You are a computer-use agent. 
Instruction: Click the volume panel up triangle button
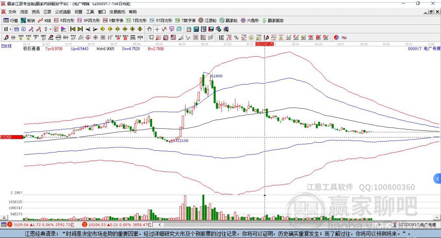[4, 217]
